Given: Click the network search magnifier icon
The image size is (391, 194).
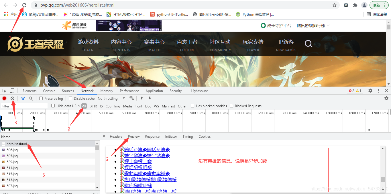Looking at the screenshot, I should (31, 98).
